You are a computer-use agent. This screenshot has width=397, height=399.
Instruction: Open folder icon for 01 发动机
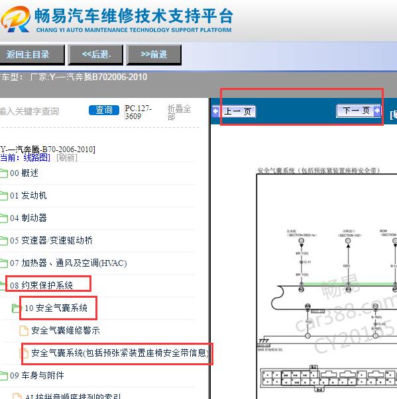[x=3, y=196]
